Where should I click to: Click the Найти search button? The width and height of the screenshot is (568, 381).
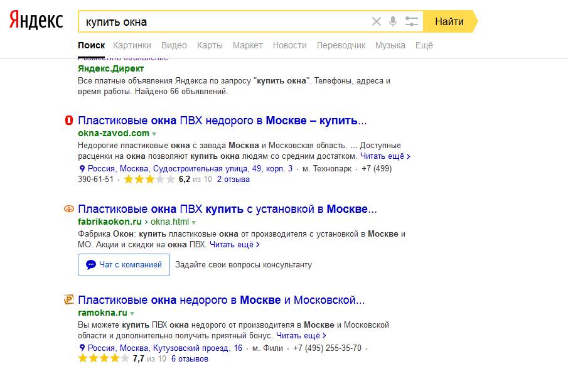tap(450, 22)
